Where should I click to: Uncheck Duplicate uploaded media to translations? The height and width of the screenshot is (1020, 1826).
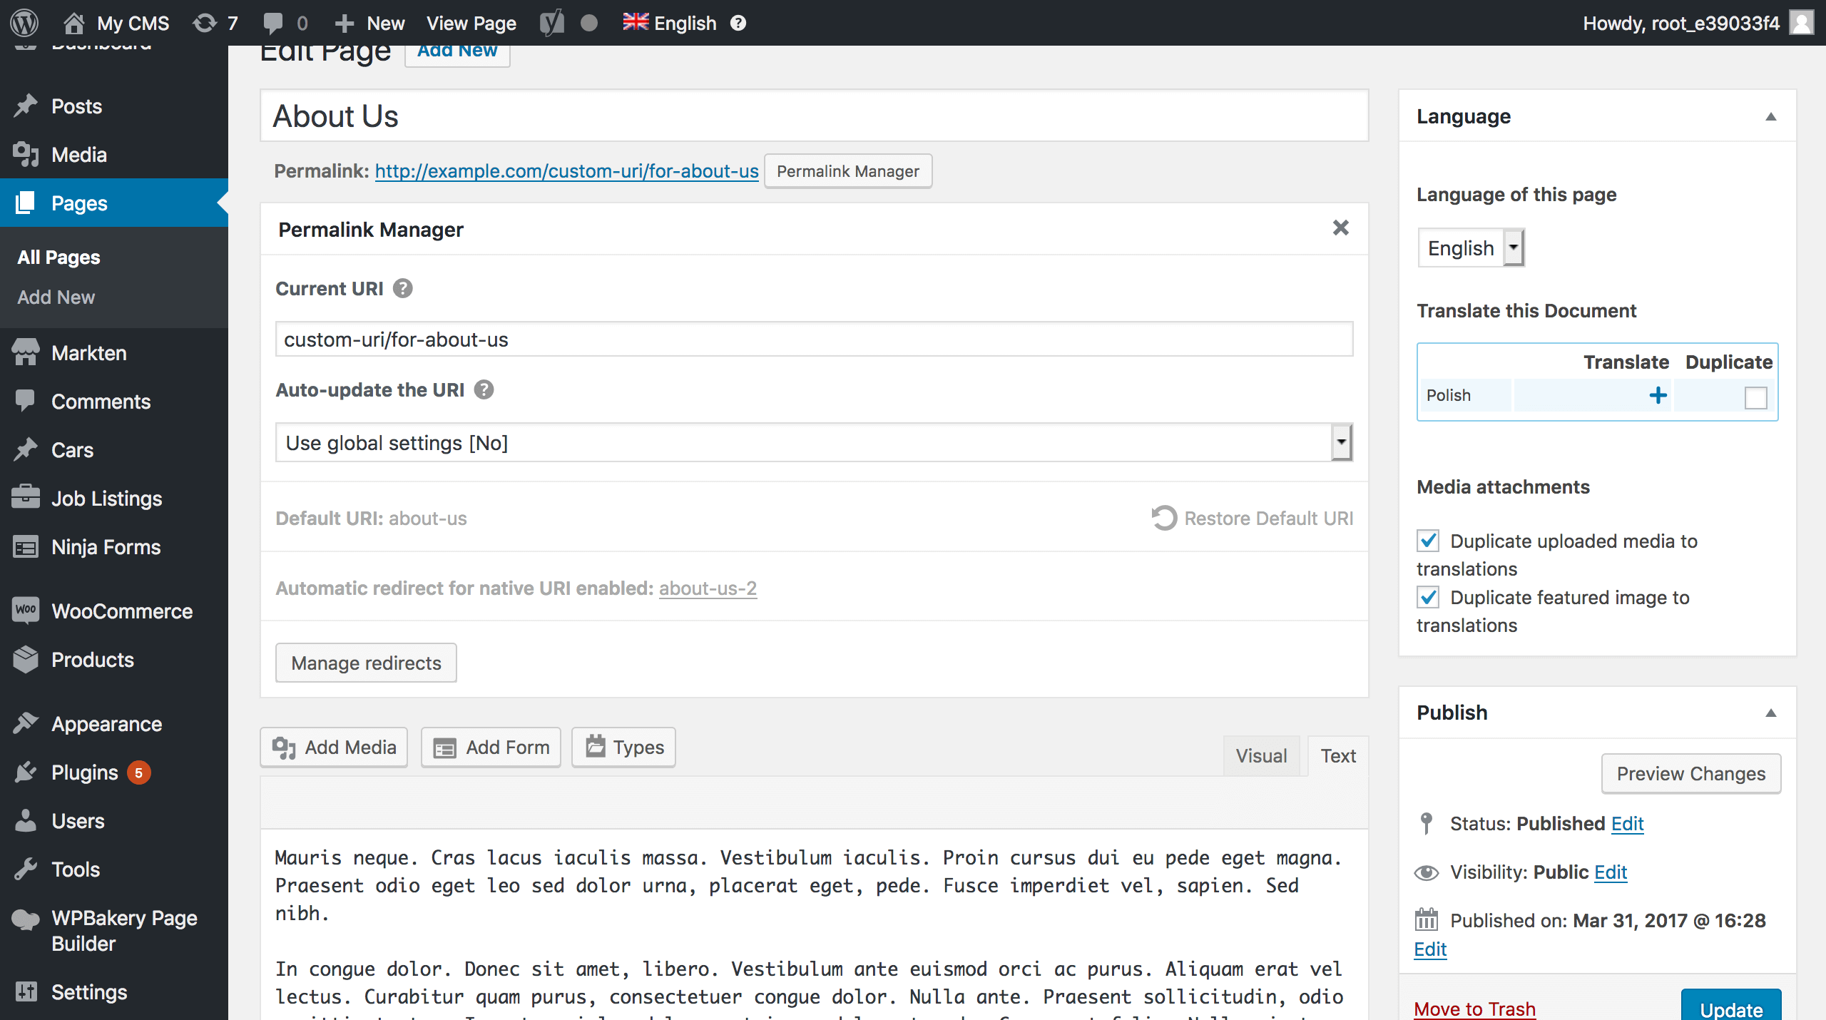coord(1428,541)
